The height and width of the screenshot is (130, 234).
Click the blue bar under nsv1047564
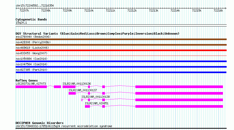tap(121, 67)
